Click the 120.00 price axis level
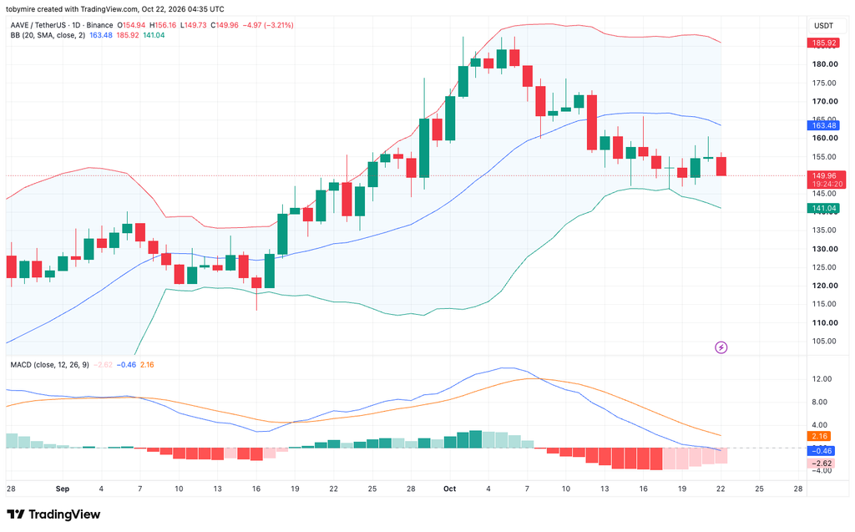 click(x=825, y=286)
